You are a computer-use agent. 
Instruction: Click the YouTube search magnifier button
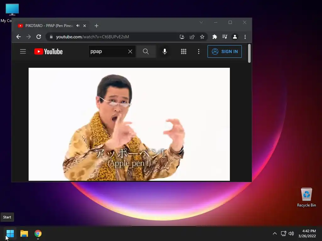tap(146, 51)
